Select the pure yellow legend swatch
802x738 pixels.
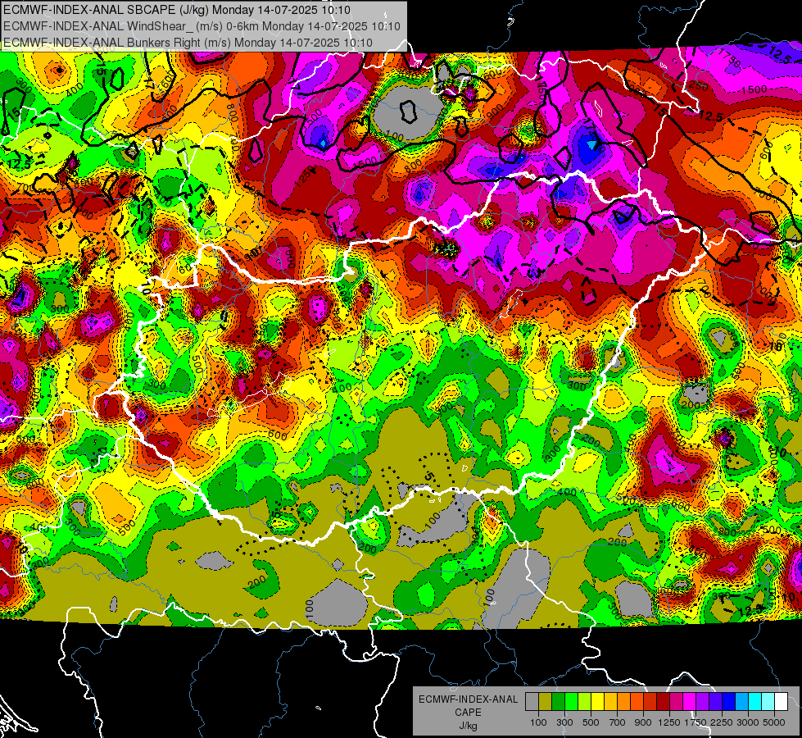597,702
